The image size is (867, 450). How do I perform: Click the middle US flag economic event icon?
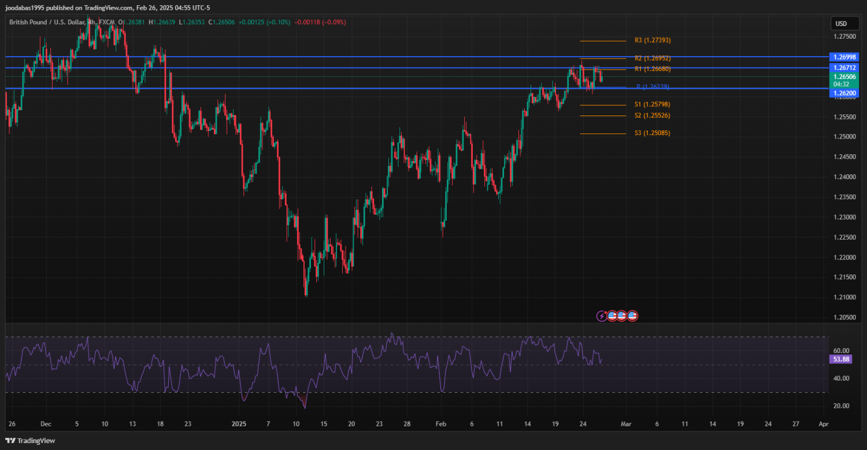point(621,316)
